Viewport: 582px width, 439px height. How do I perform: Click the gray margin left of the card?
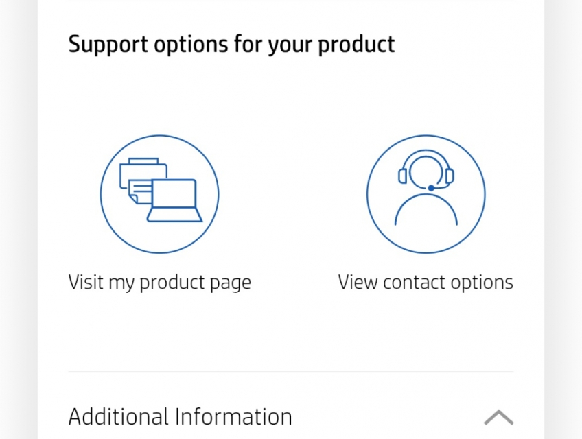(x=19, y=219)
